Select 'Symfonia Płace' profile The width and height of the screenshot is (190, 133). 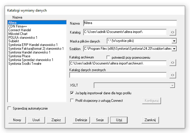coord(37,56)
